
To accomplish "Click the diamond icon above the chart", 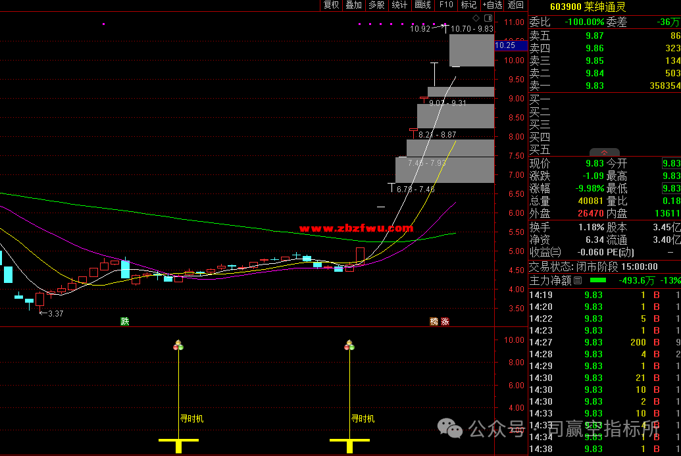I will pyautogui.click(x=476, y=18).
